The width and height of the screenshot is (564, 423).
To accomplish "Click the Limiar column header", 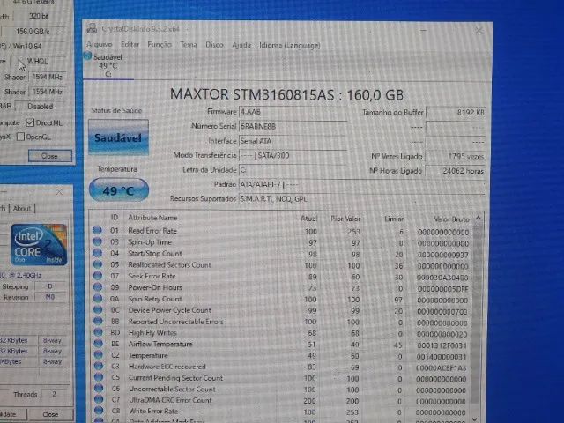I will coord(394,219).
